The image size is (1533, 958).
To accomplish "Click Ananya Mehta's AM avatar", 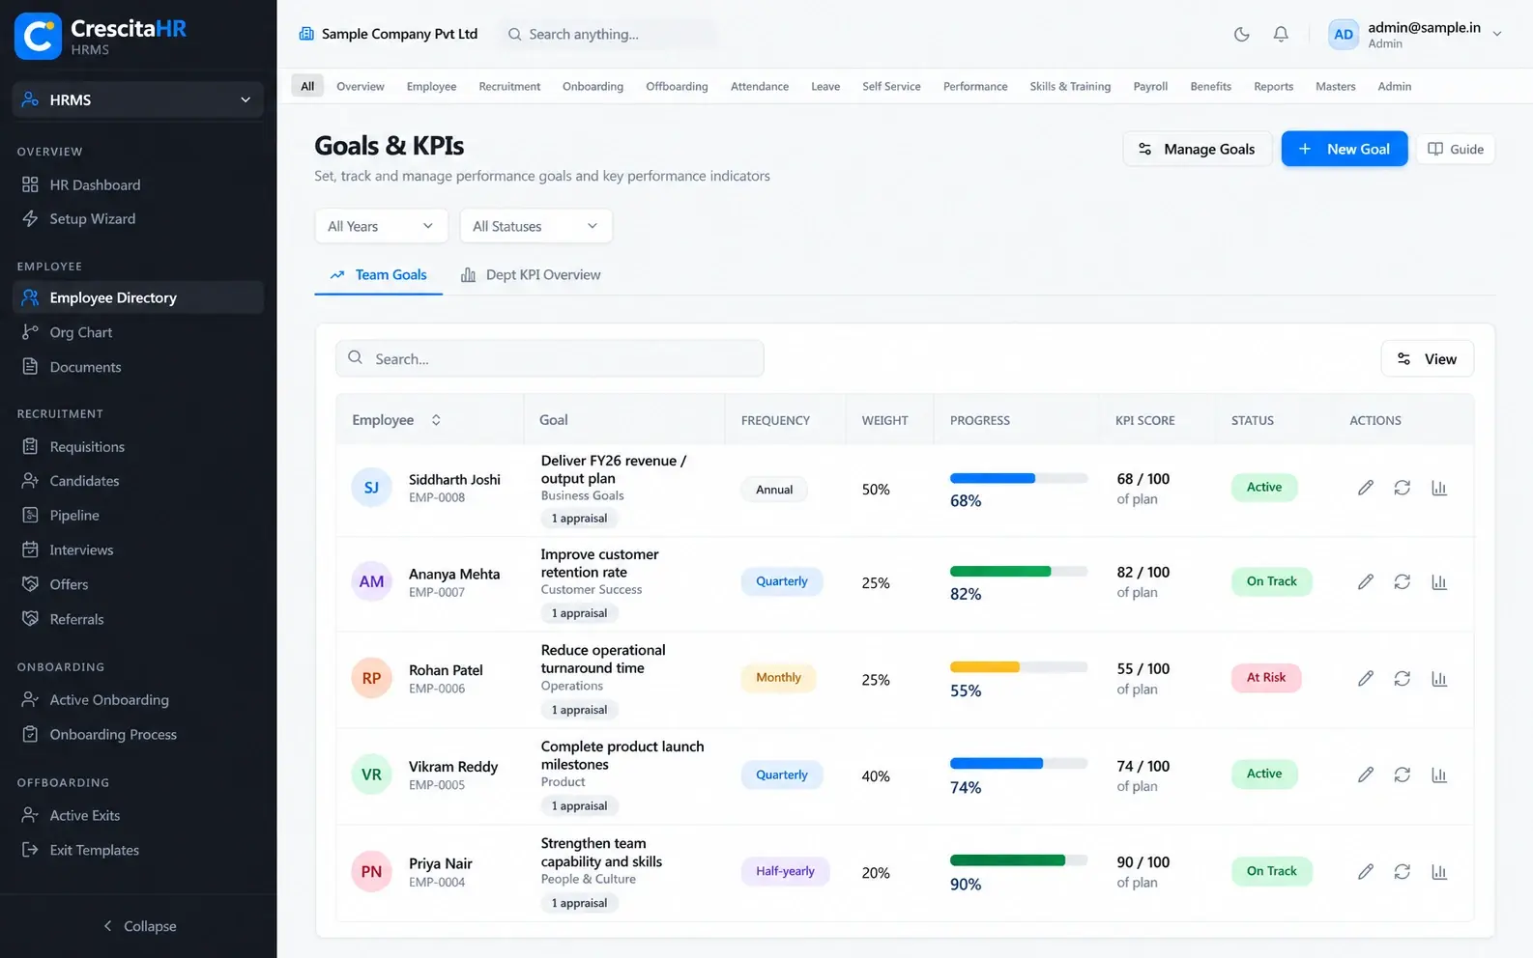I will 371,581.
